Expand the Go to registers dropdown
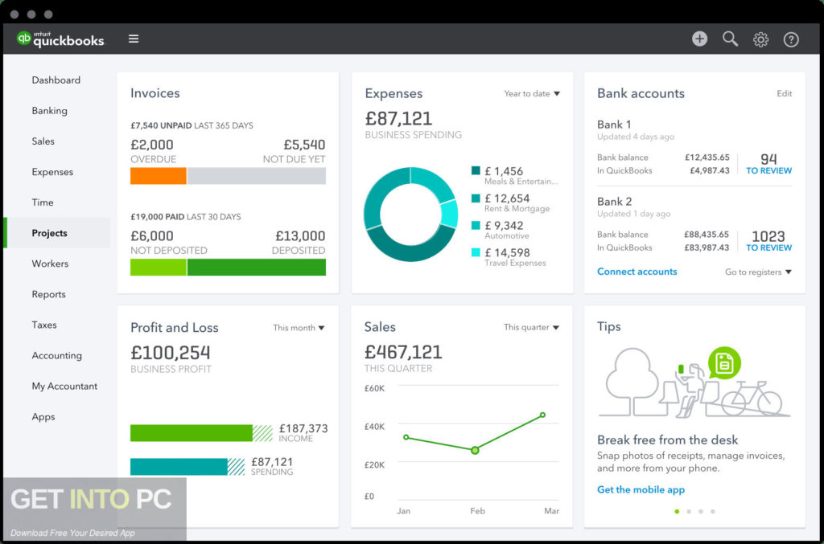Image resolution: width=824 pixels, height=544 pixels. (757, 272)
